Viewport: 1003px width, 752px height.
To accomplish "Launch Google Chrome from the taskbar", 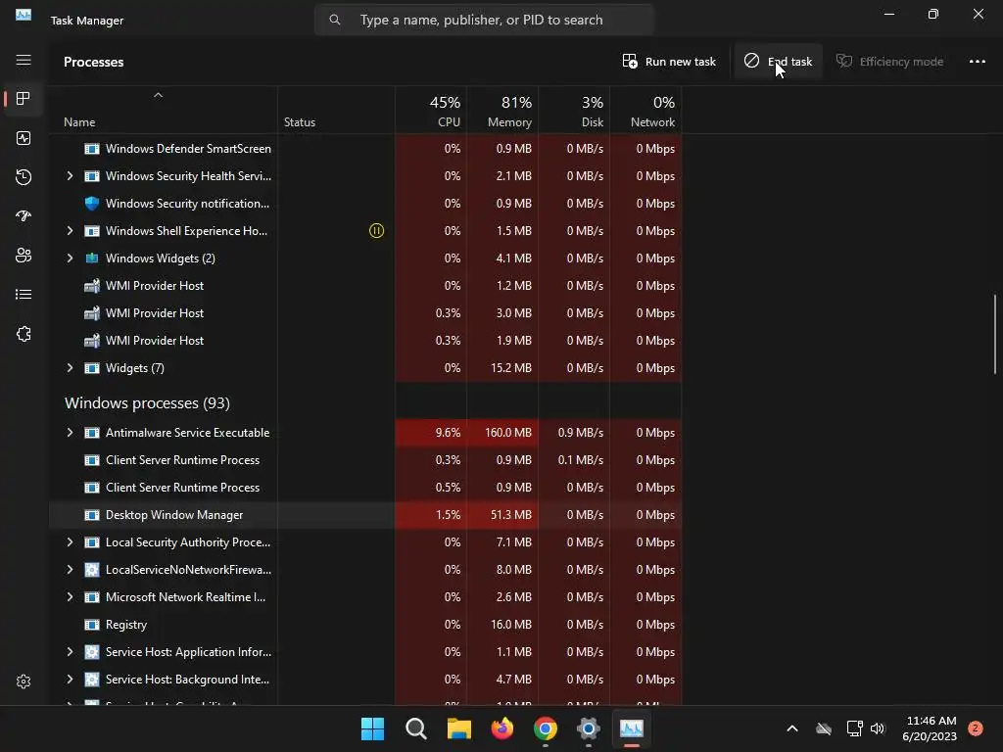I will pos(545,728).
